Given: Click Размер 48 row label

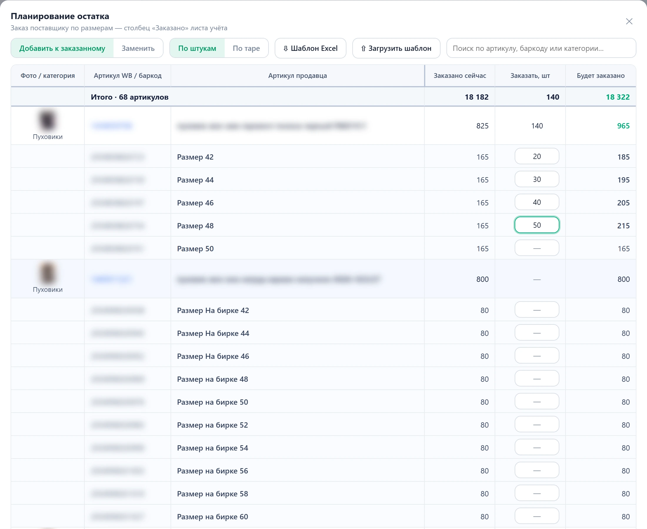Looking at the screenshot, I should pyautogui.click(x=195, y=226).
